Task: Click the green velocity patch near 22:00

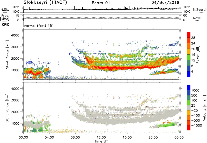Action: tap(167, 125)
